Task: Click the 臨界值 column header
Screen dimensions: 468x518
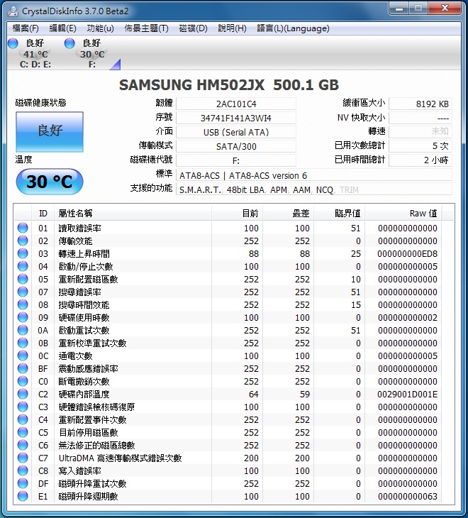Action: pyautogui.click(x=339, y=214)
